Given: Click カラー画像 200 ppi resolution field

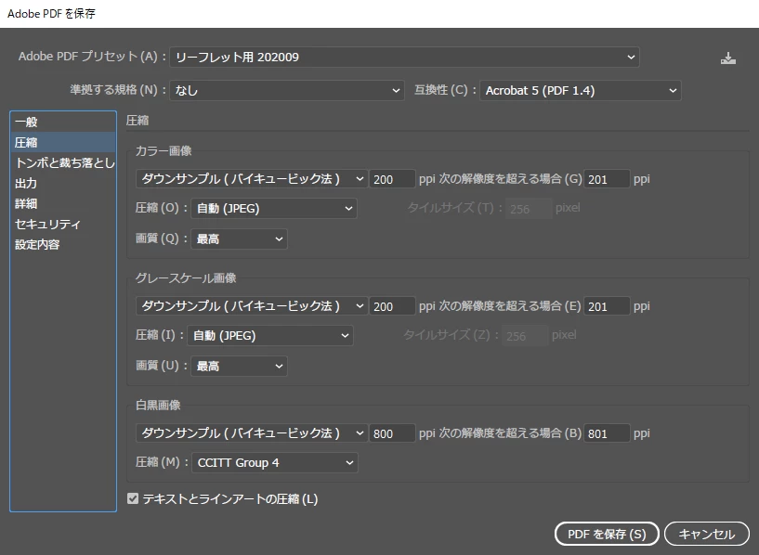Looking at the screenshot, I should 392,179.
